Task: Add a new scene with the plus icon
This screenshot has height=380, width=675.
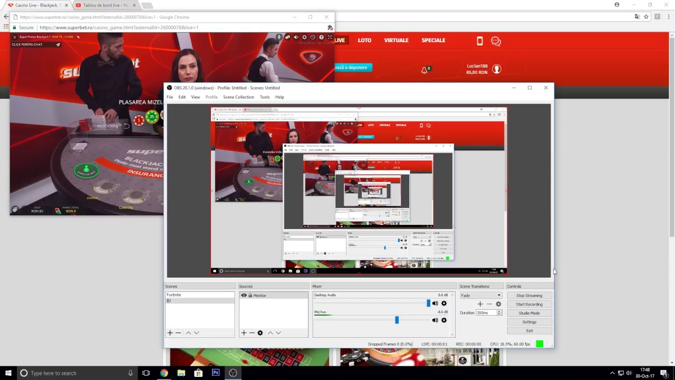Action: pyautogui.click(x=170, y=332)
